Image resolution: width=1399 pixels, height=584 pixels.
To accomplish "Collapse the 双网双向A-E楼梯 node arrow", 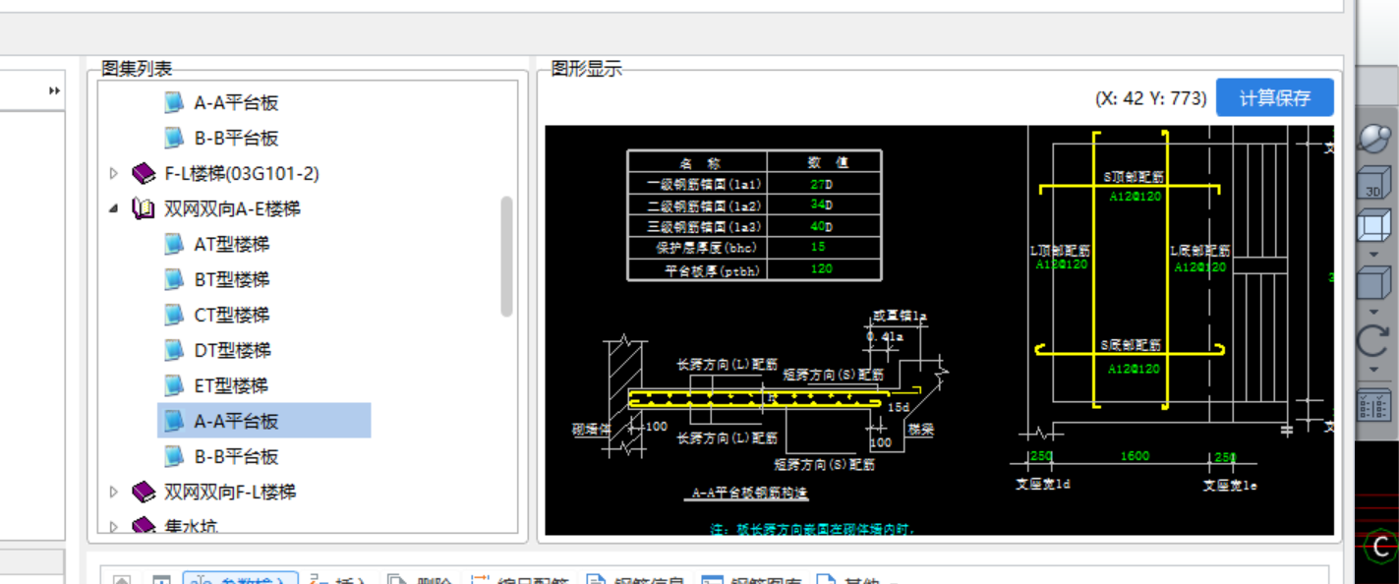I will [113, 209].
